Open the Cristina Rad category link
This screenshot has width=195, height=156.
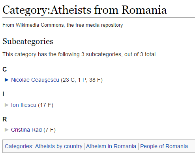click(26, 130)
